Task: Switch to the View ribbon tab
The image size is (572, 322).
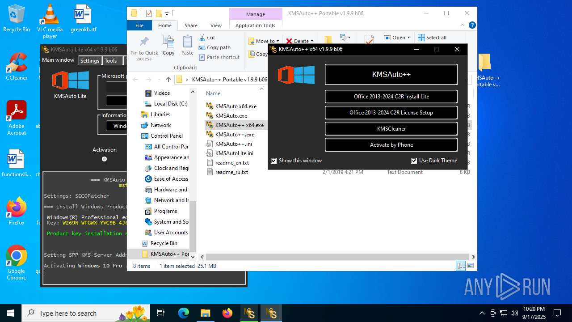Action: click(216, 25)
